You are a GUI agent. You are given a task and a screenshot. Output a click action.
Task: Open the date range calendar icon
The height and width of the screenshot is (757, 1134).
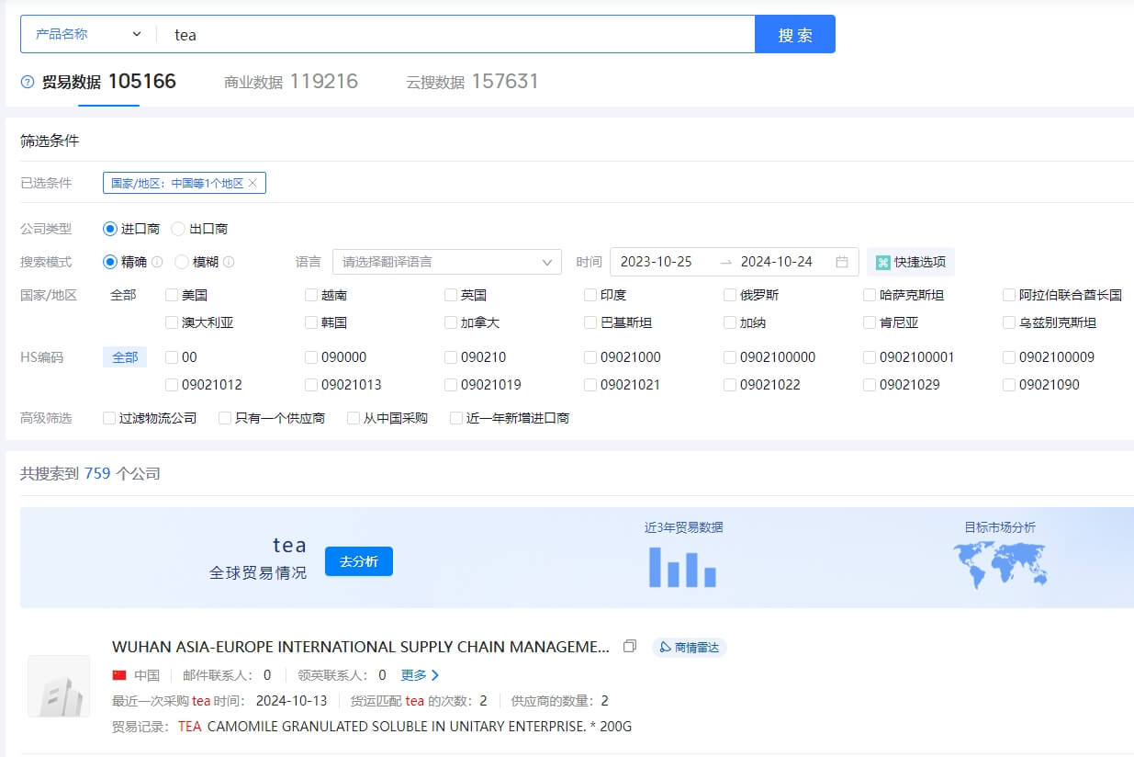coord(841,262)
